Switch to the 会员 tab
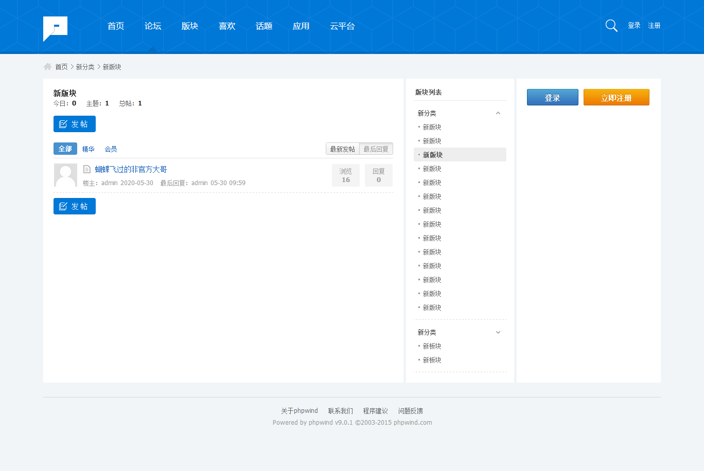This screenshot has height=471, width=704. tap(111, 149)
